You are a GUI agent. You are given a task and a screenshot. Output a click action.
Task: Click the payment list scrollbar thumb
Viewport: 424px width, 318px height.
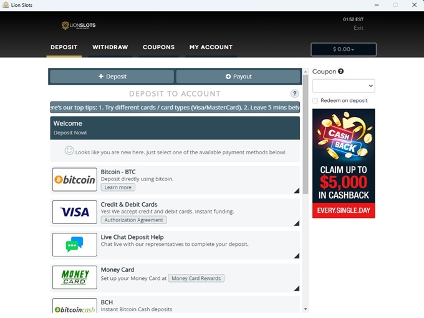pyautogui.click(x=306, y=134)
